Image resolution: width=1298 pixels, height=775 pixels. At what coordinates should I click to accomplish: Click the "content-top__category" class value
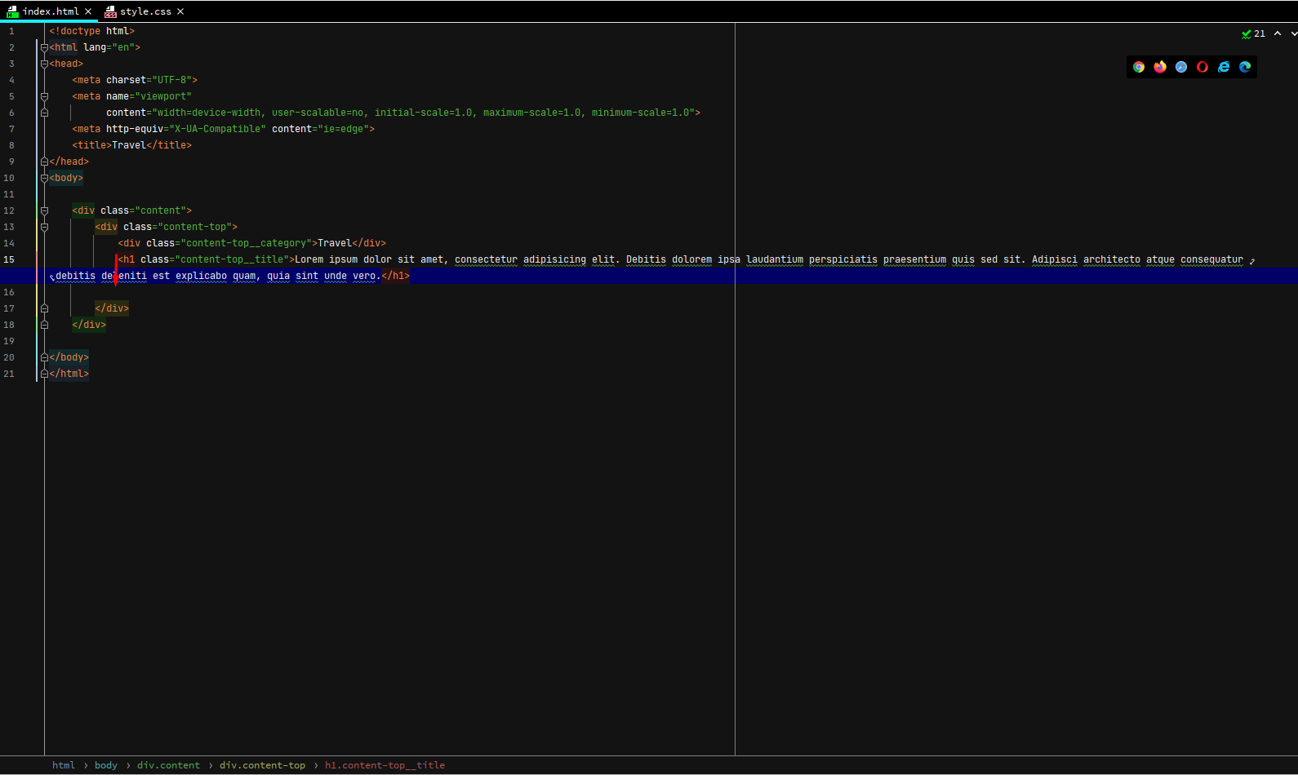246,243
